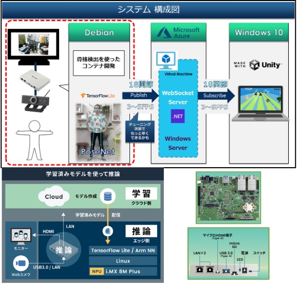Click the Microsoft Azure logo

[178, 32]
